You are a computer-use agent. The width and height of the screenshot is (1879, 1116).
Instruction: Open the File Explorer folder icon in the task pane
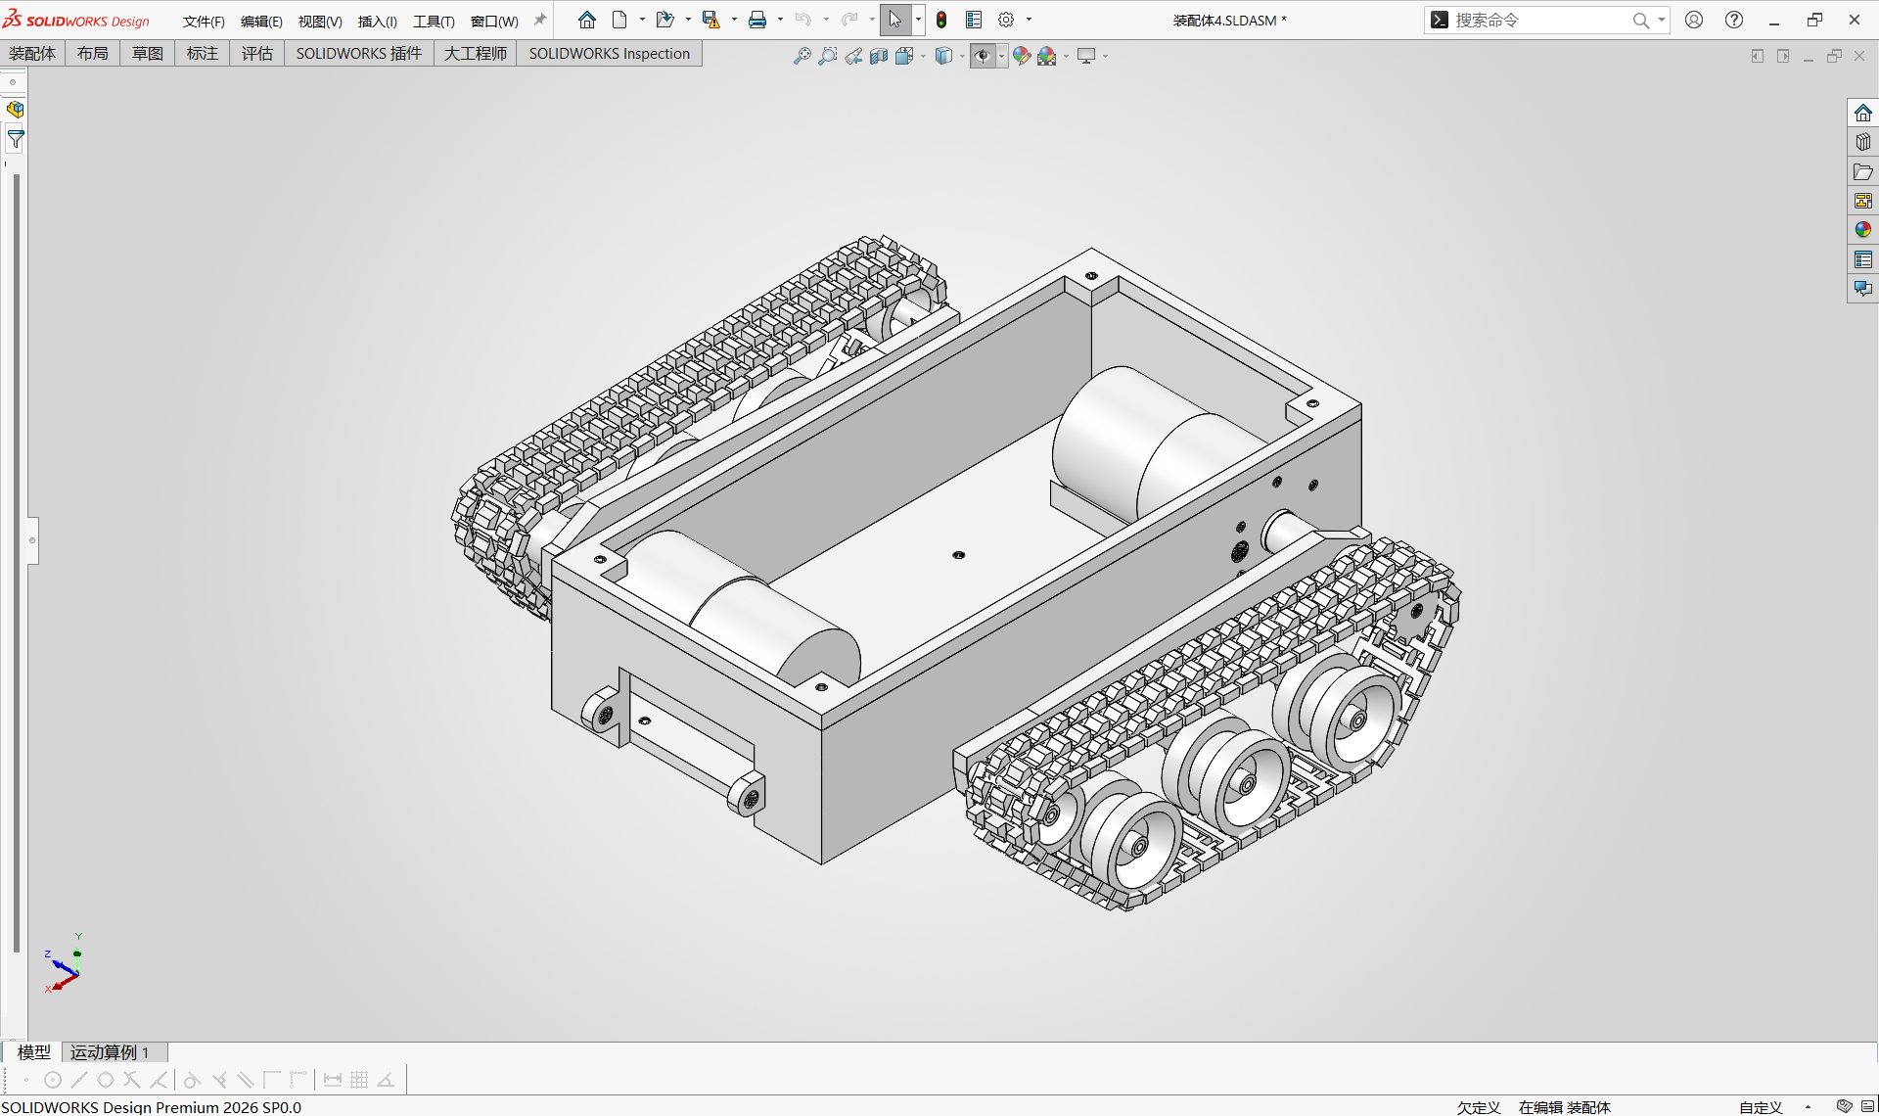click(x=1863, y=171)
